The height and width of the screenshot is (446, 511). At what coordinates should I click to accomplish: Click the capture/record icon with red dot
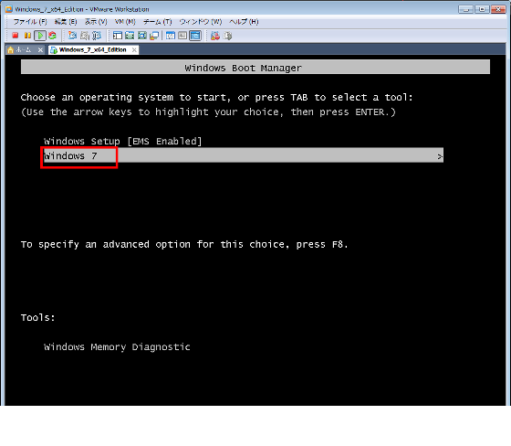click(215, 36)
